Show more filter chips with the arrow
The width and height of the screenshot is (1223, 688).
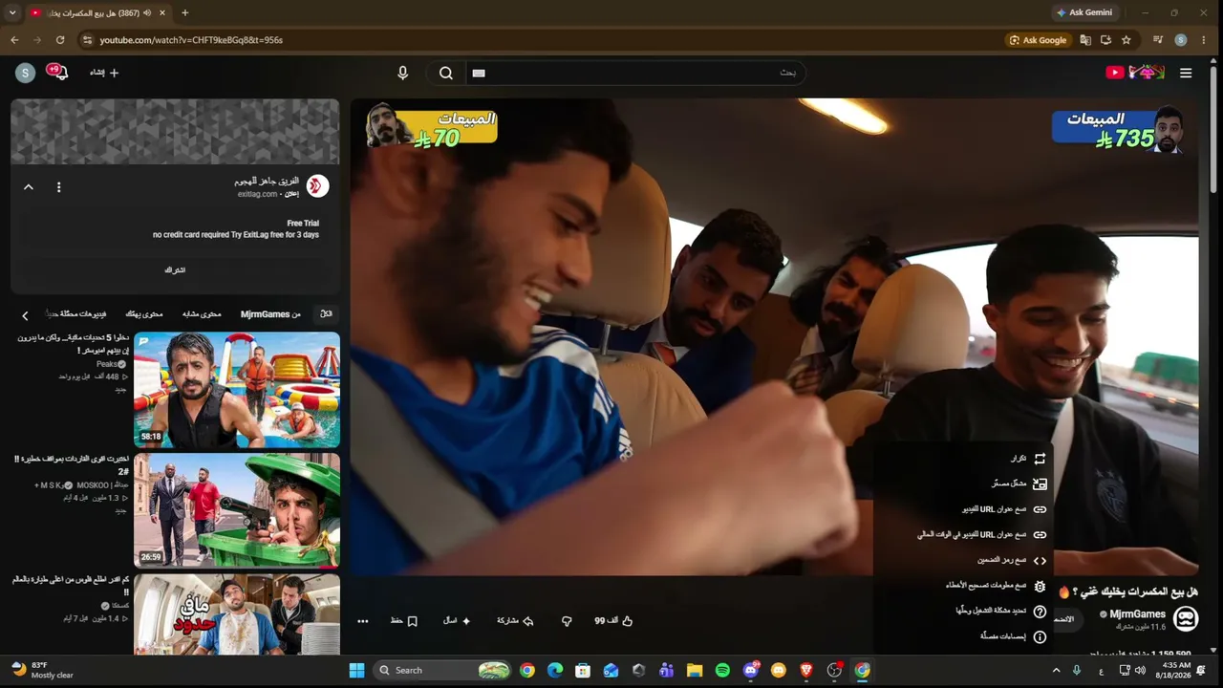[25, 315]
